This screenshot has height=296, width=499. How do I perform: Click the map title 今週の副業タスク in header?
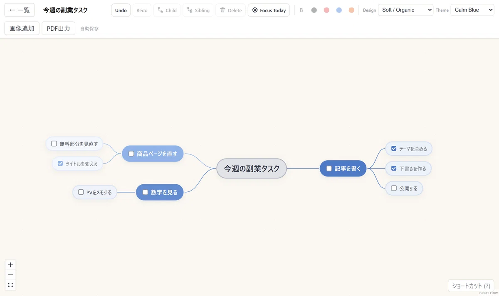(65, 10)
